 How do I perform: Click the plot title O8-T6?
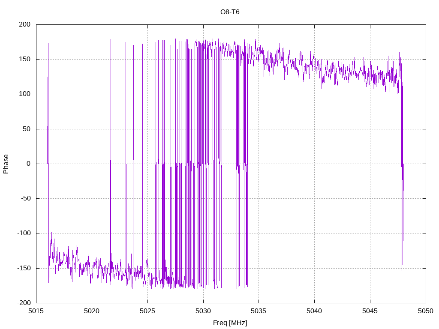coord(230,12)
